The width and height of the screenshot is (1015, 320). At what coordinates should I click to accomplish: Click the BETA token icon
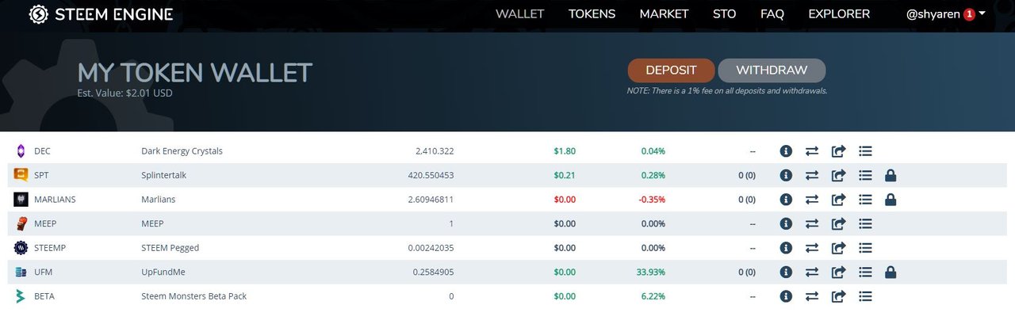coord(21,296)
